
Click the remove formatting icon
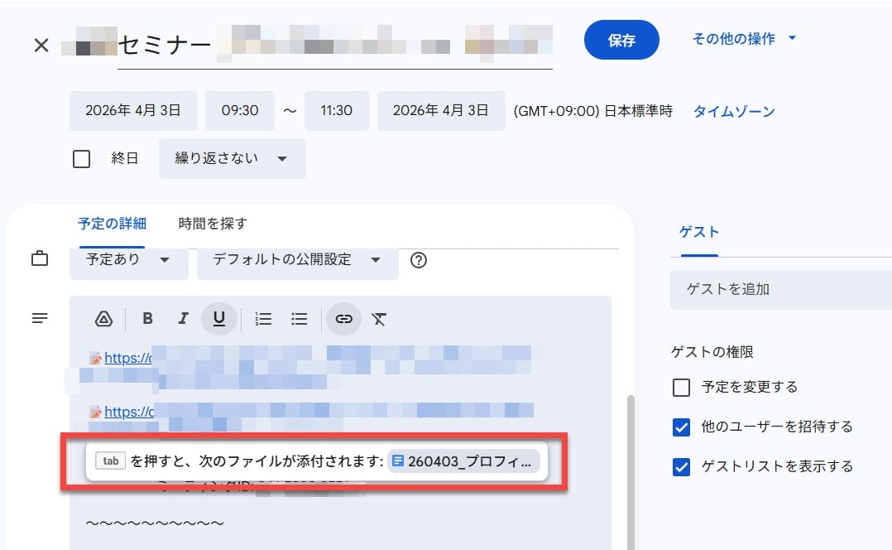[x=379, y=319]
